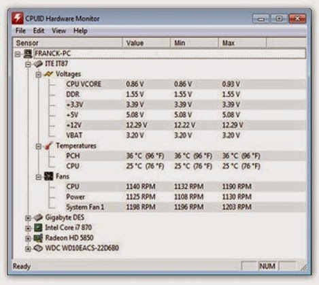Select the PCH temperature row label
Image resolution: width=319 pixels, height=285 pixels.
(x=73, y=156)
